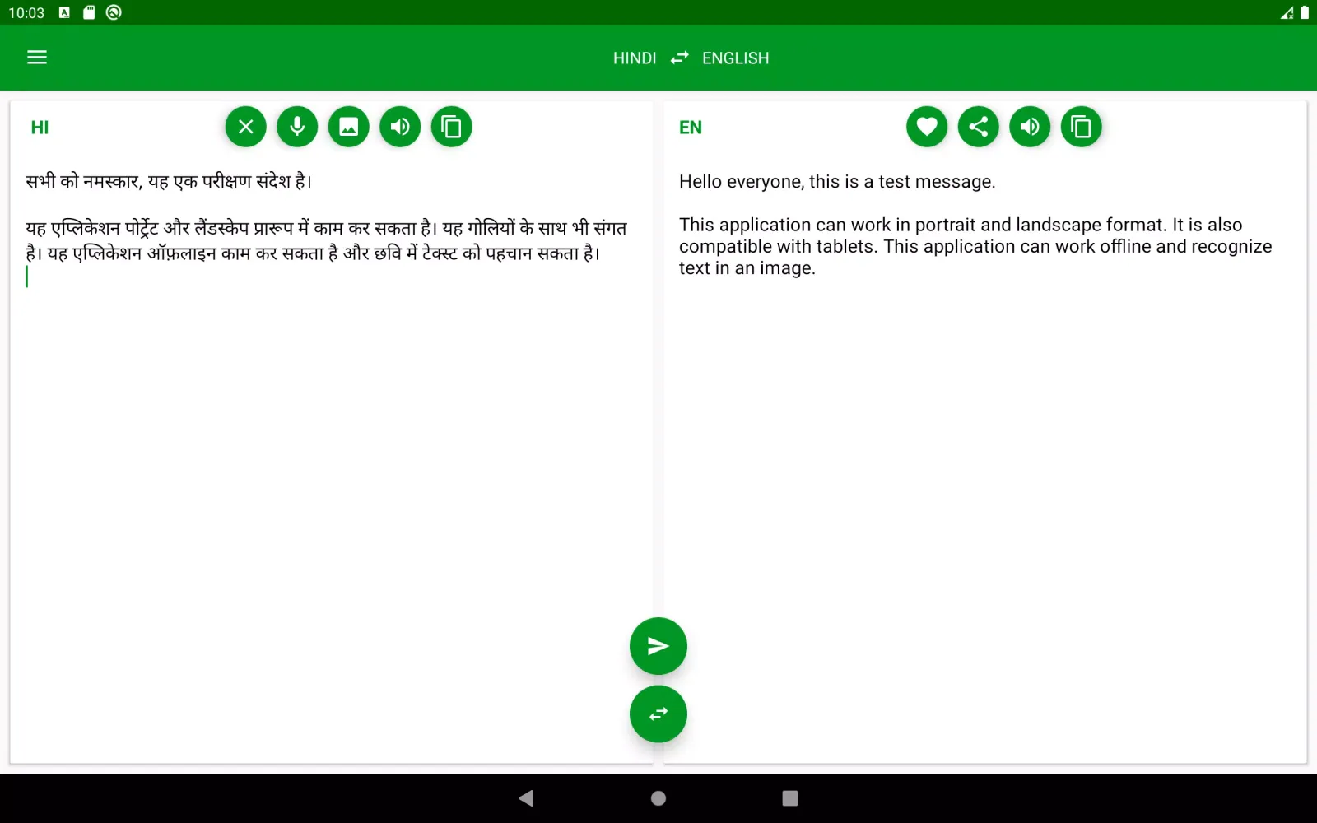Screen dimensions: 1317x823
Task: Tap the round swap languages button
Action: coord(658,714)
